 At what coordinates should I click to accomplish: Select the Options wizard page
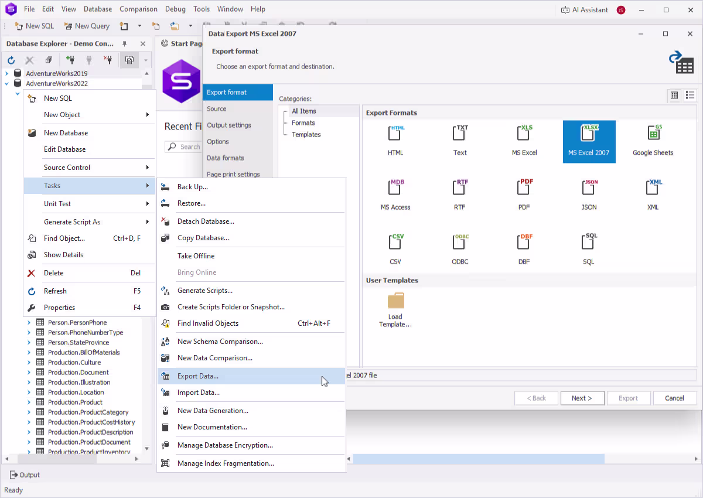tap(238, 142)
